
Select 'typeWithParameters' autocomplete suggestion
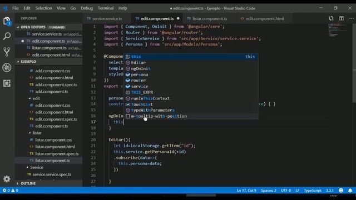coord(191,110)
